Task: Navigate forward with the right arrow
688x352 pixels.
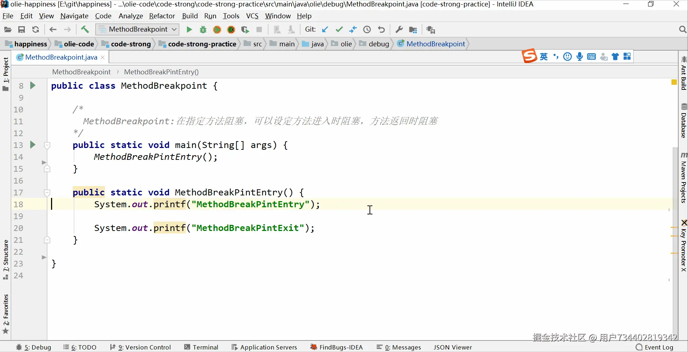Action: coord(67,29)
